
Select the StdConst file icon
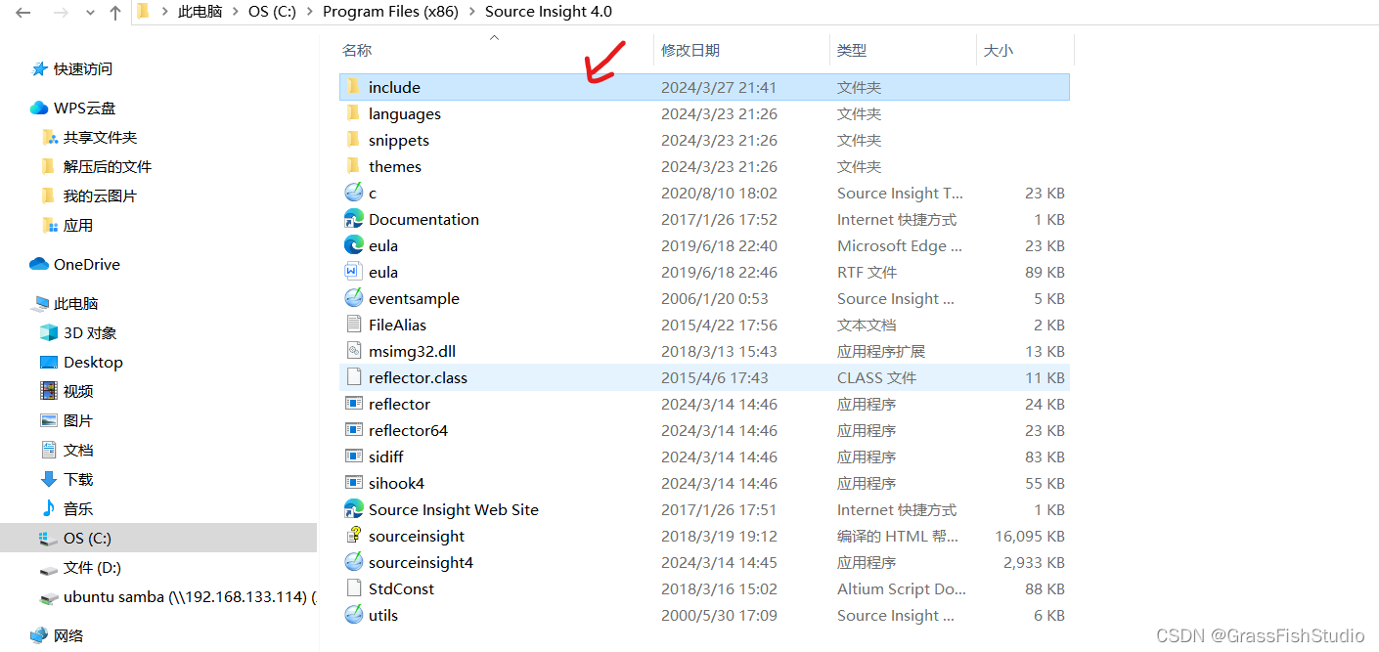353,588
